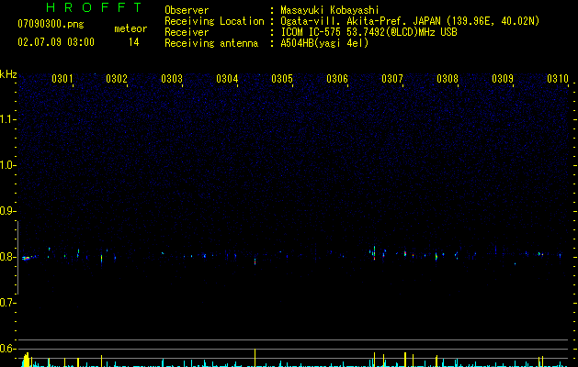Click the bright signal at 0300 start

[x=26, y=259]
